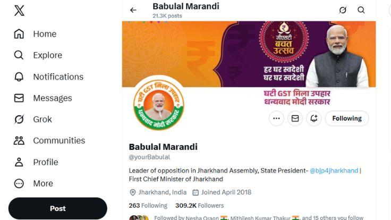Viewport: 391px width, 220px height.
Task: View your Profile from sidebar
Action: tap(45, 162)
